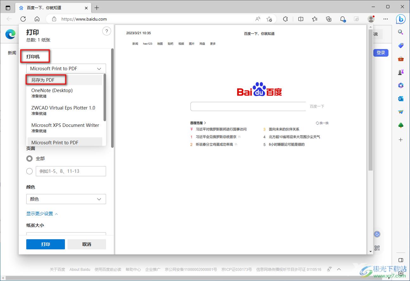
Task: Click hide sidebar icon at bottom right
Action: [x=401, y=260]
